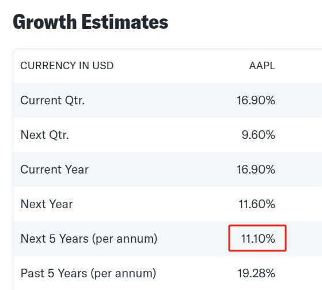
Task: Select Next 5 Years (per annum) label
Action: coord(89,239)
